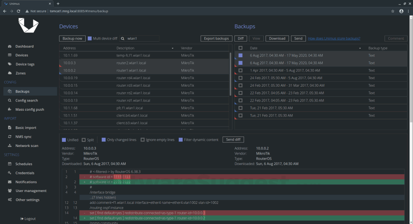Click the Notifications envelope icon
This screenshot has height=224, width=413.
click(10, 182)
